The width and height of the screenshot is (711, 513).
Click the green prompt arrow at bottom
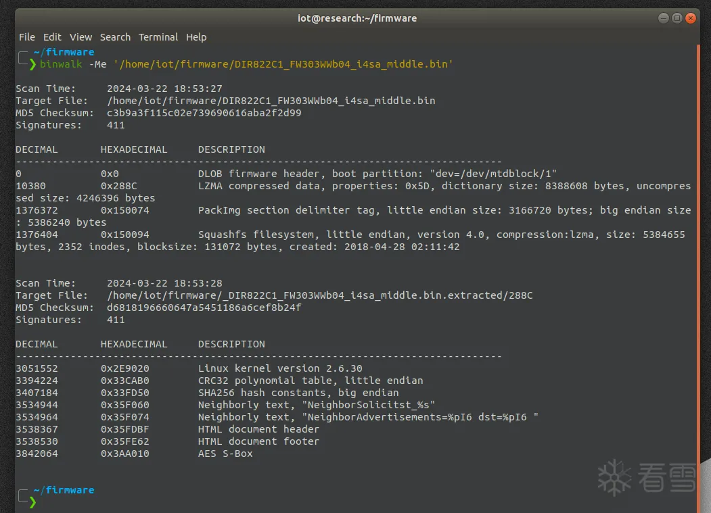click(x=32, y=502)
